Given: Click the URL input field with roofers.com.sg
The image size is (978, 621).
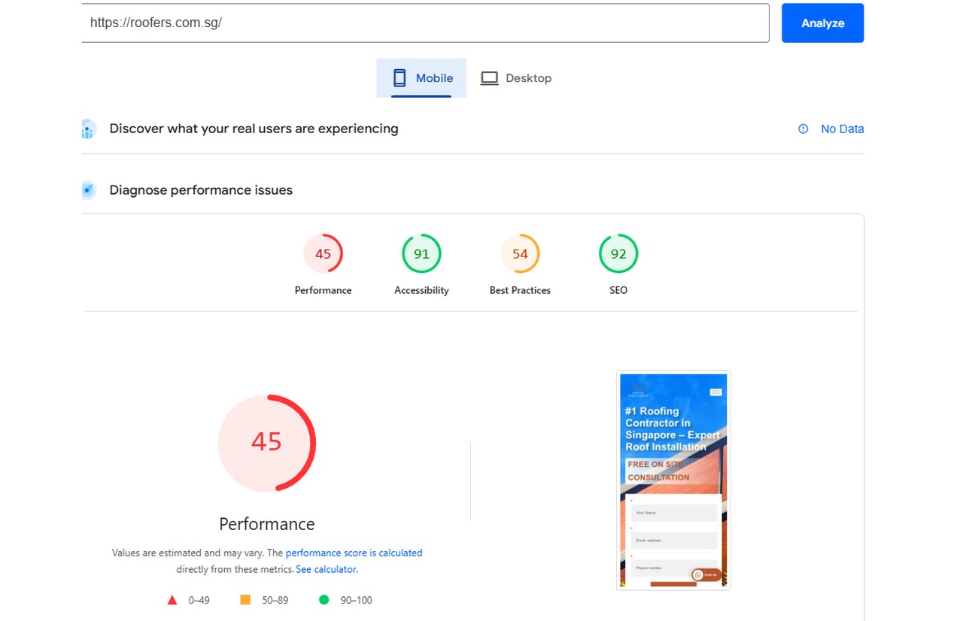Looking at the screenshot, I should pyautogui.click(x=425, y=23).
